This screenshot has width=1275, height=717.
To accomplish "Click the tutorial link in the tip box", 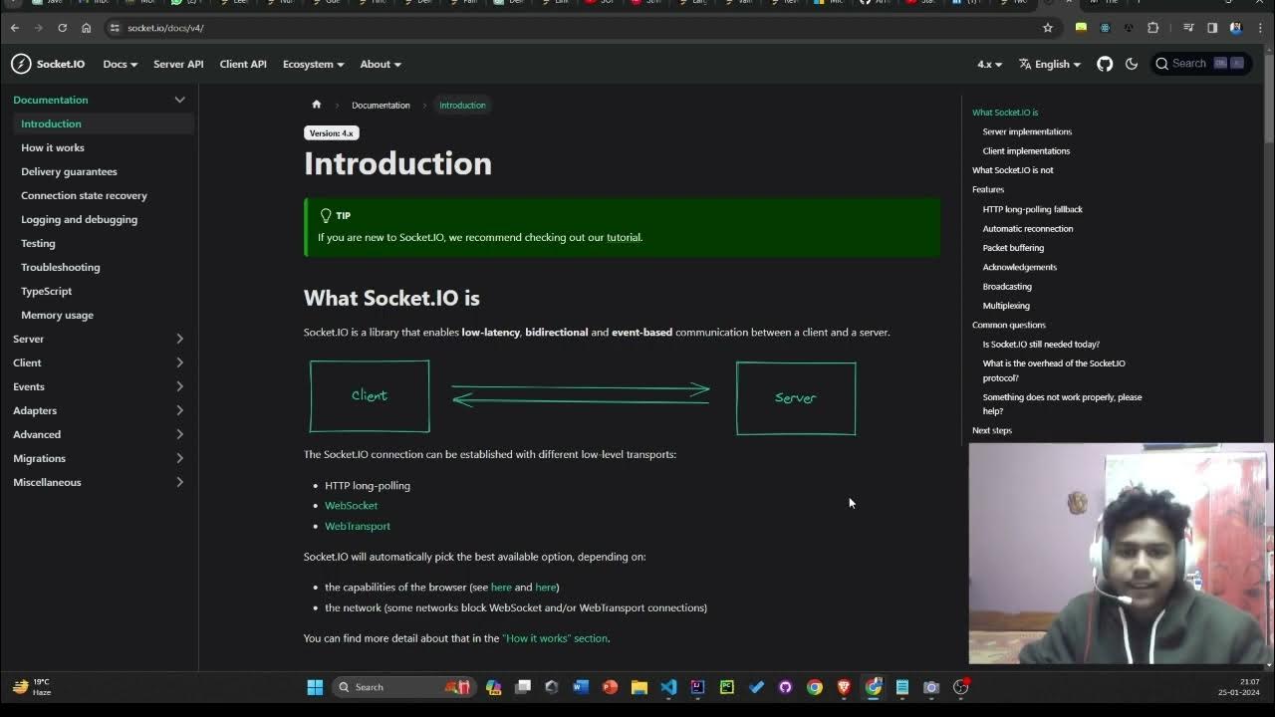I will point(624,237).
